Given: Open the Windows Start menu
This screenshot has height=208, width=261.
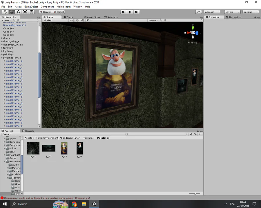Looking at the screenshot, I should click(x=5, y=204).
